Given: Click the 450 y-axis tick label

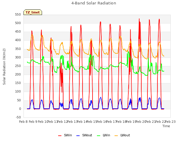Looking at the screenshot, I should tap(18, 32).
